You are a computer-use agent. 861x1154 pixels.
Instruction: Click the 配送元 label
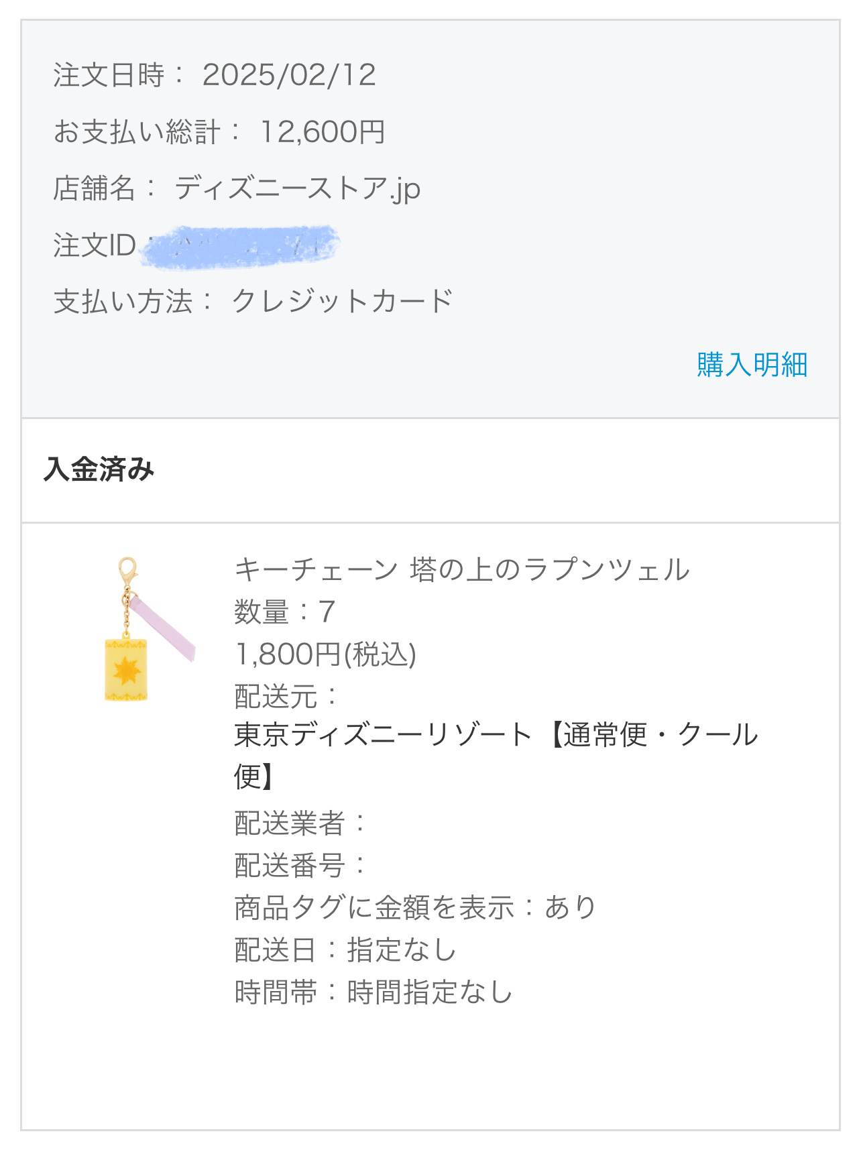point(286,697)
